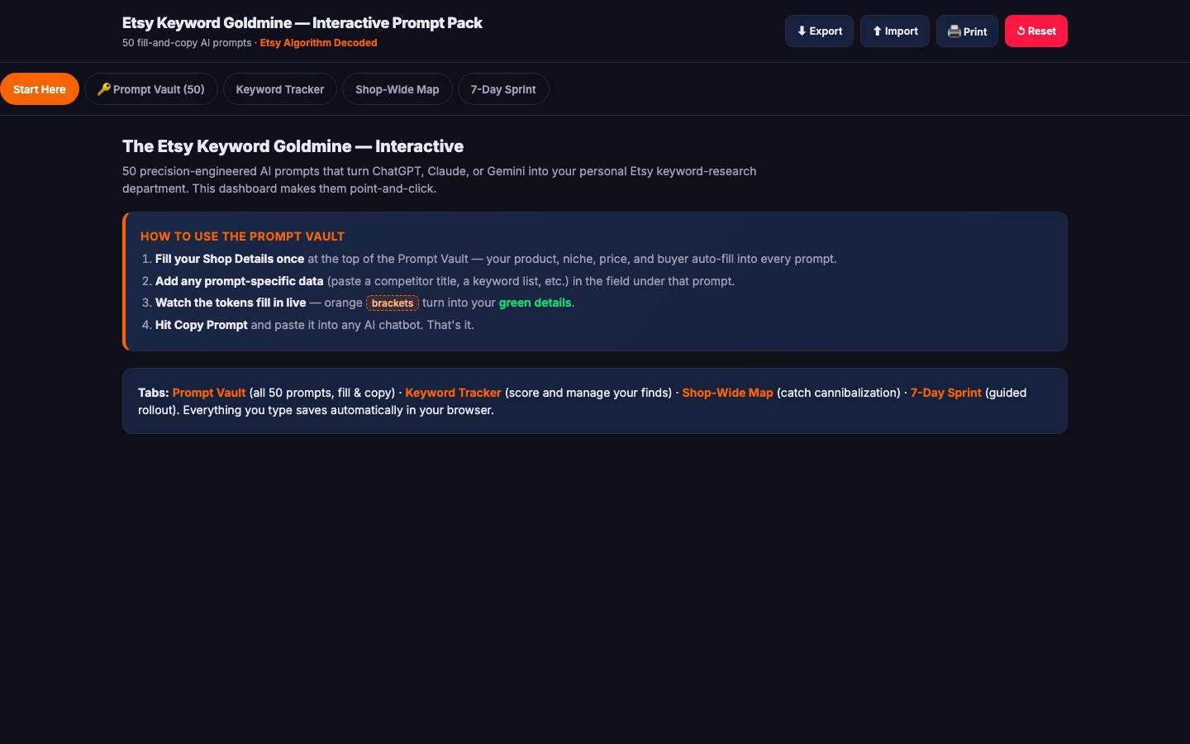Screen dimensions: 1190x744
Task: Click the 50 precision-engineered AI prompts description
Action: point(440,179)
